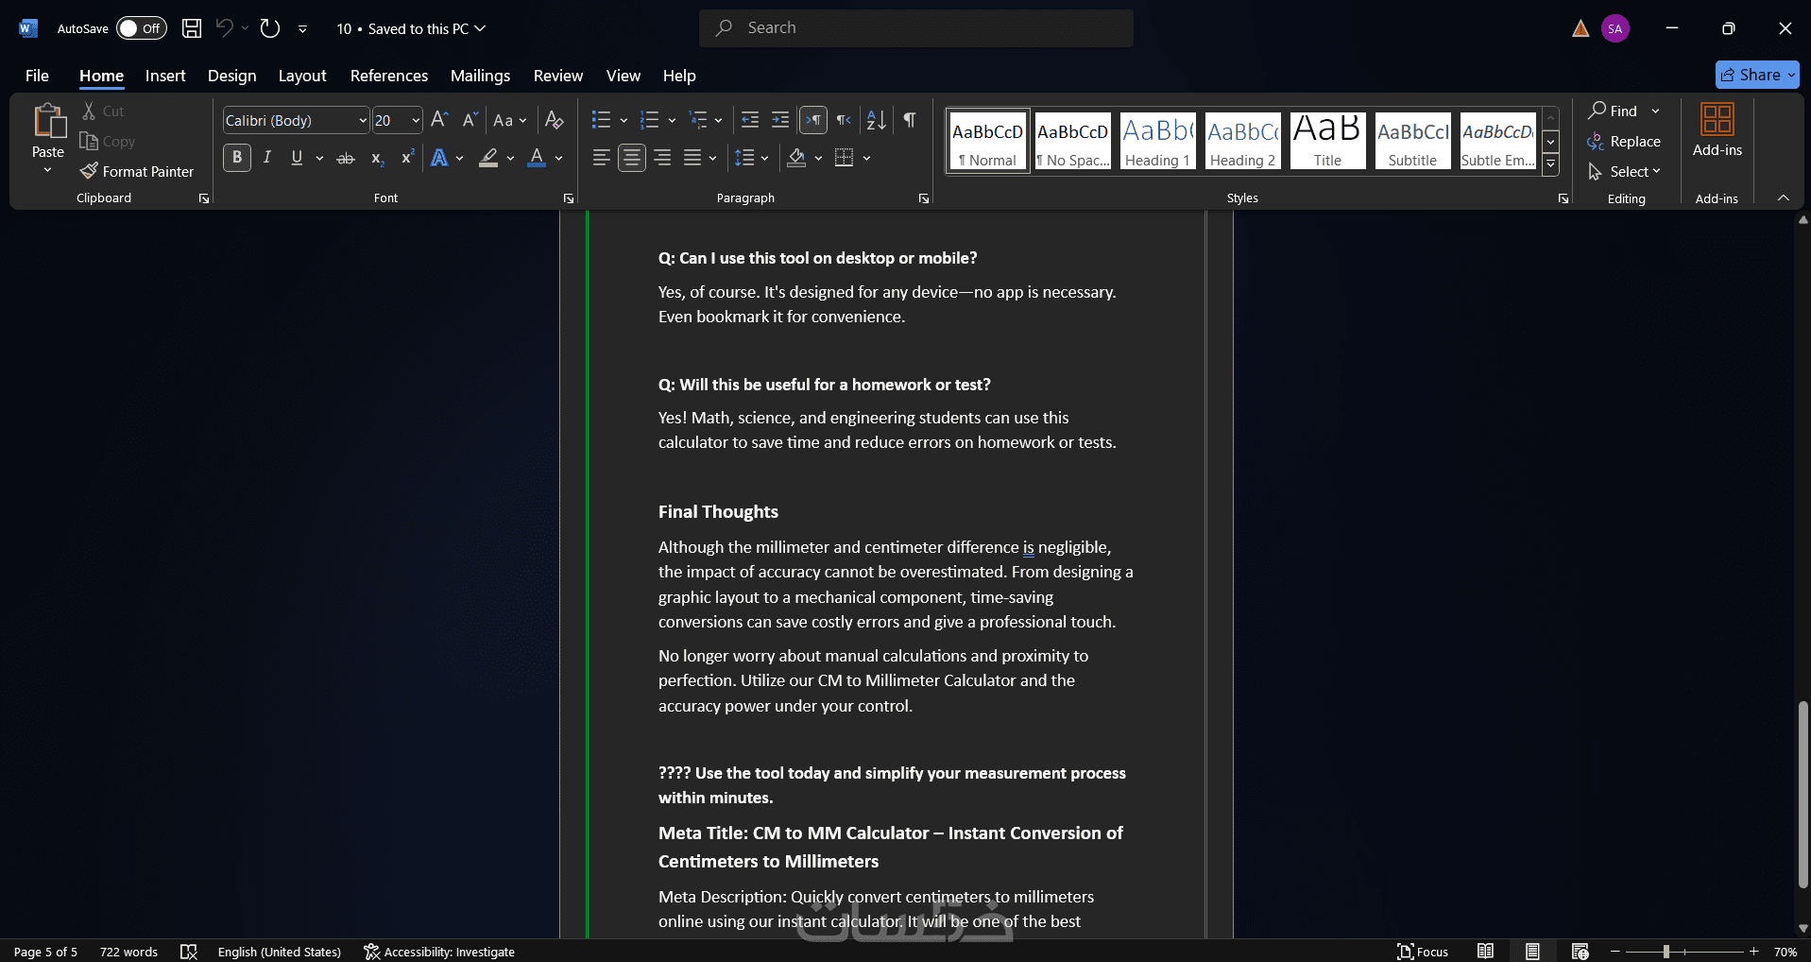Toggle center alignment

(x=632, y=158)
